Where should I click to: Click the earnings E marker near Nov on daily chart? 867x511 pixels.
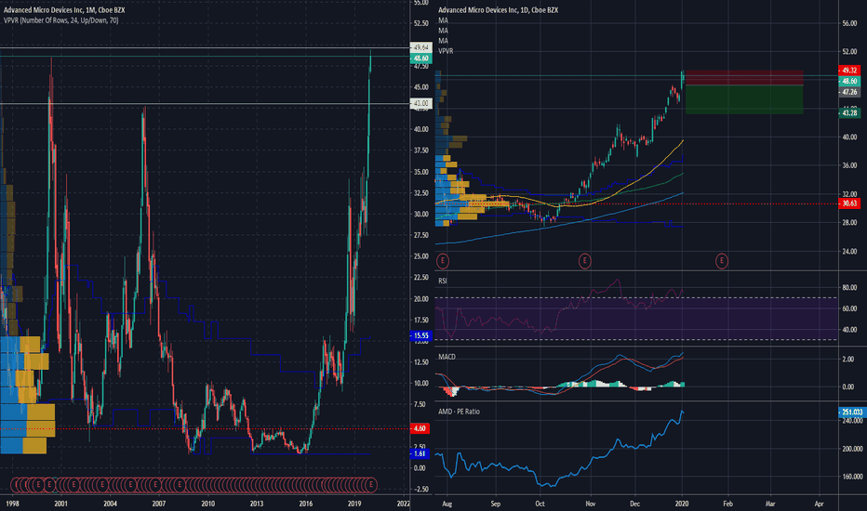pos(584,261)
